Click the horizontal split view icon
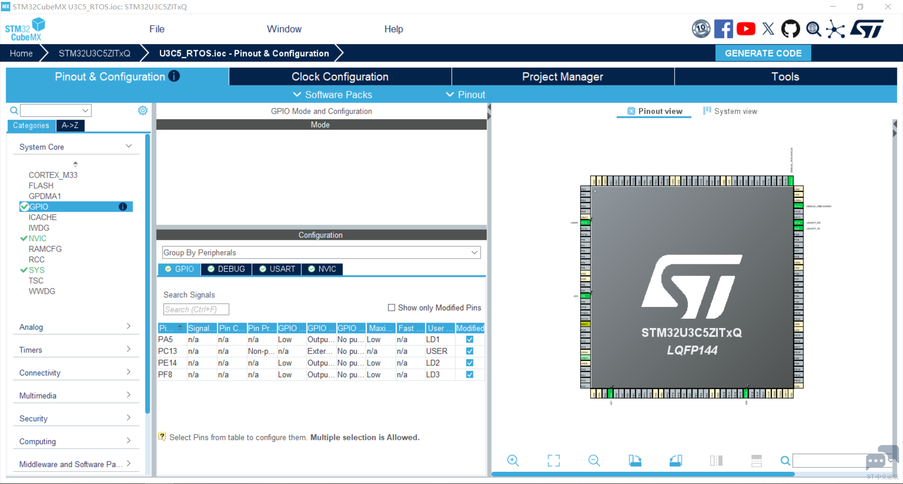This screenshot has height=484, width=903. pyautogui.click(x=757, y=461)
